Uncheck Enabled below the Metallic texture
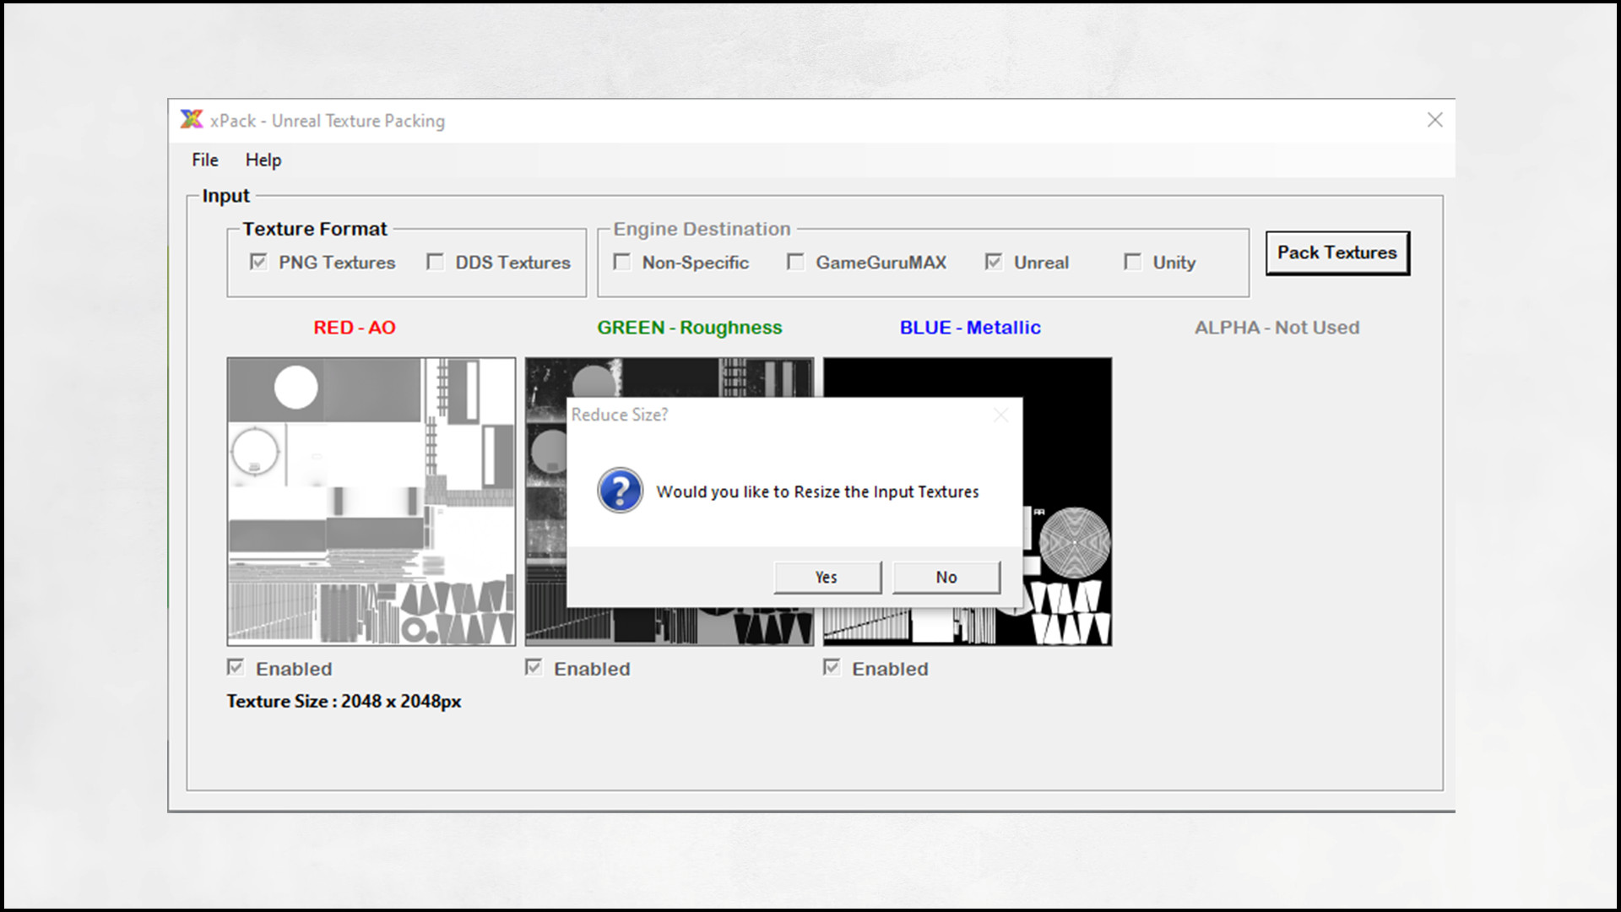The height and width of the screenshot is (912, 1621). pos(831,667)
